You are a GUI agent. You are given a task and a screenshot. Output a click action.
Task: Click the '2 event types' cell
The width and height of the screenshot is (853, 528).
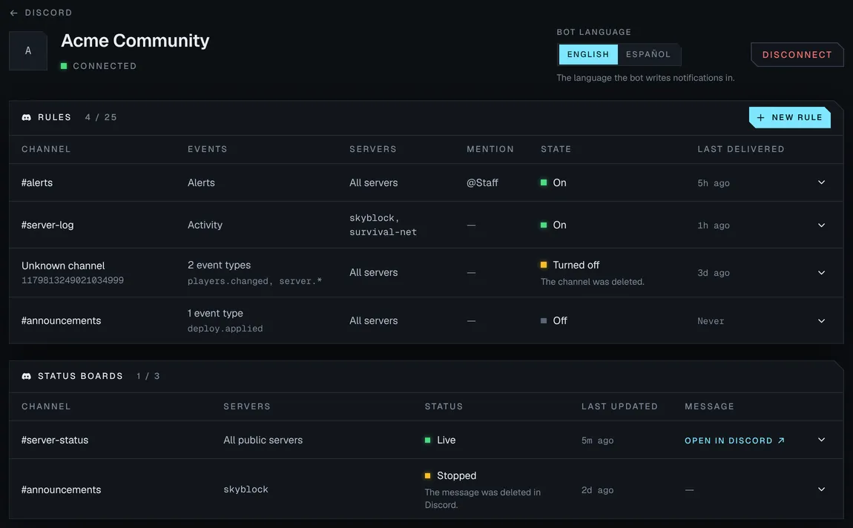220,265
